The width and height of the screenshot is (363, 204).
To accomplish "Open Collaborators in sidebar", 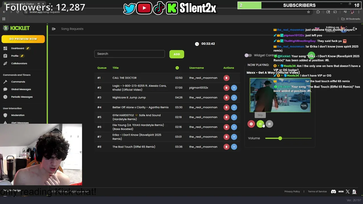I will click(19, 63).
